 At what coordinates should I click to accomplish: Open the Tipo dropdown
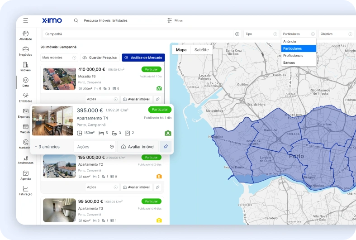click(x=261, y=34)
